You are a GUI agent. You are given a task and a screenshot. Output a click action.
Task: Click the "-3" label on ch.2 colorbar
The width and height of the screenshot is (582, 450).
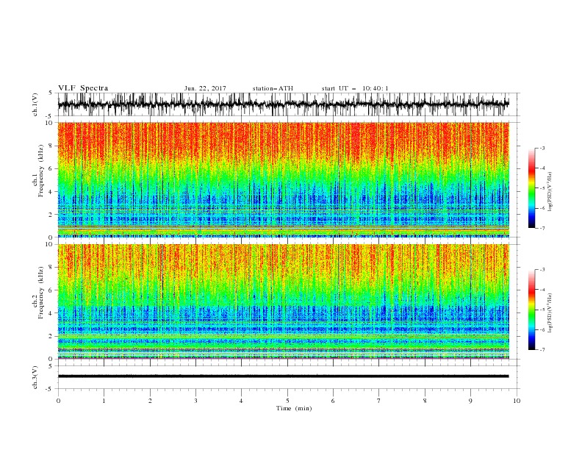point(542,270)
